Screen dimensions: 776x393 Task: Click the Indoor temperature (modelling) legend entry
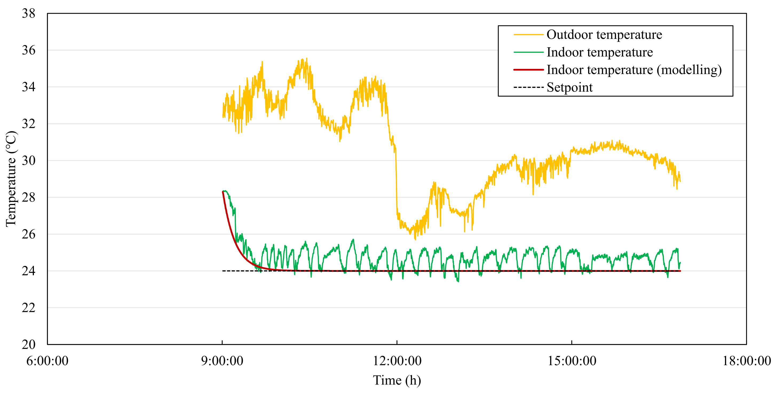point(634,70)
